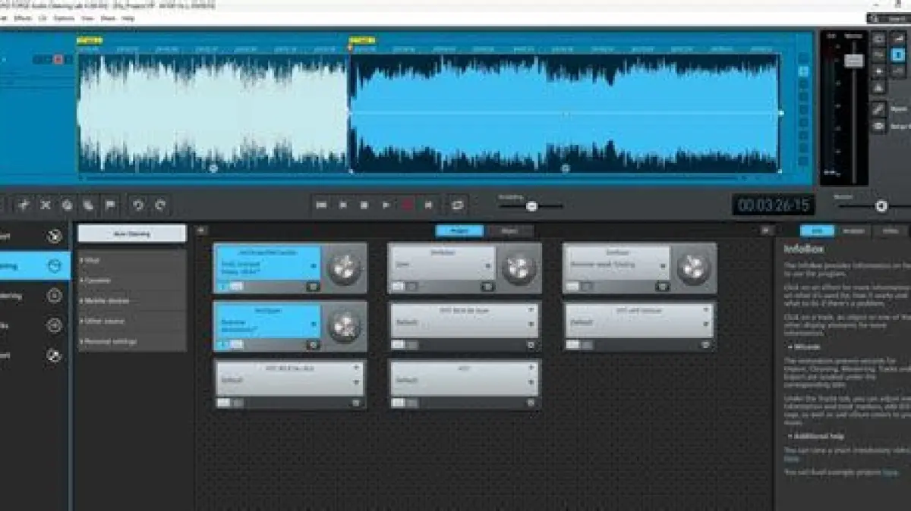Click the 'here' link for example projects
Image resolution: width=911 pixels, height=511 pixels.
point(891,472)
